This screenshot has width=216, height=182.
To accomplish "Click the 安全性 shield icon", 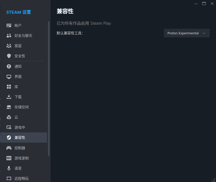I will pyautogui.click(x=9, y=56).
